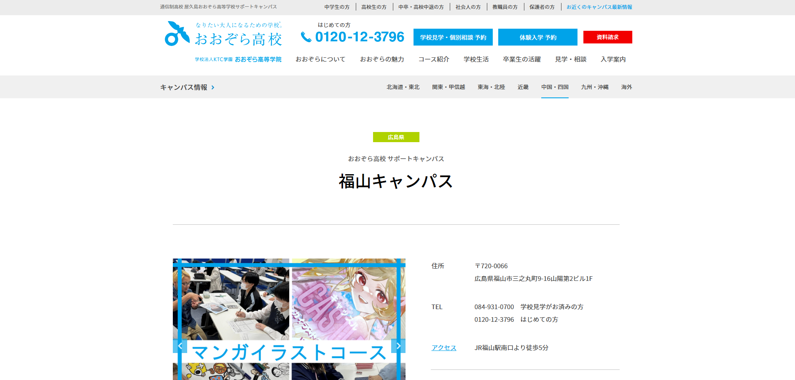Click the red 資料請求 button

[x=608, y=37]
